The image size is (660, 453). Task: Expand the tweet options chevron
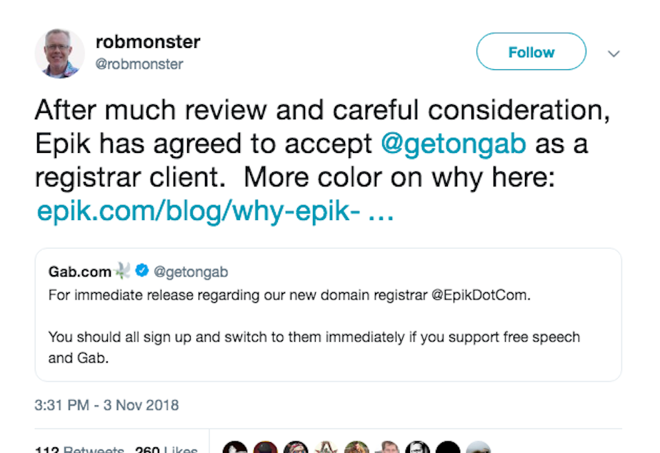coord(614,54)
